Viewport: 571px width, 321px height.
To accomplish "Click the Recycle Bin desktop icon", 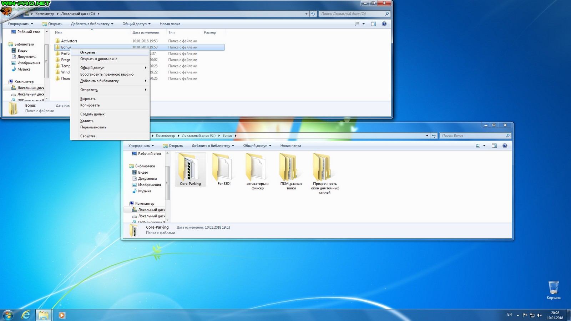I will pyautogui.click(x=553, y=287).
